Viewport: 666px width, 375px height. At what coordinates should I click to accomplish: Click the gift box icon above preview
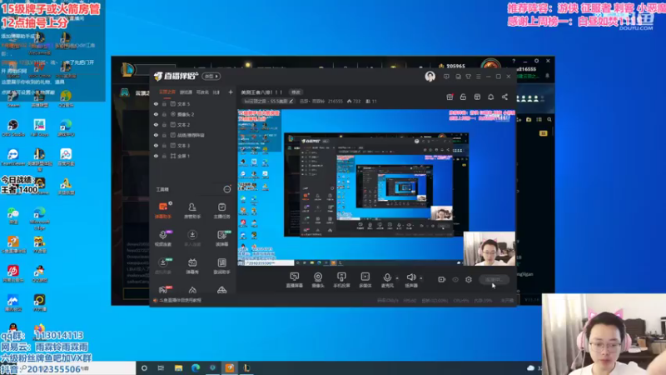tap(450, 97)
